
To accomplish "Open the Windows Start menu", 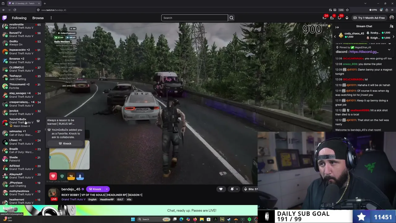I will [133, 219].
